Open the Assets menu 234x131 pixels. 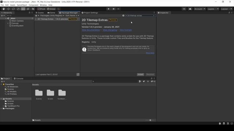click(x=13, y=5)
